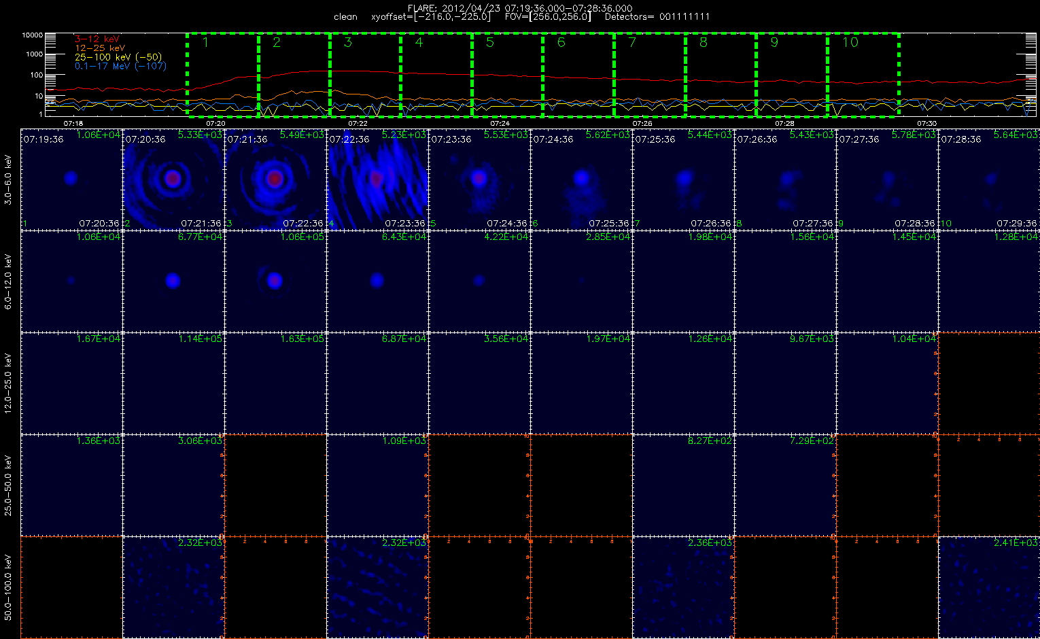Open the 3-6 keV image starting 07:28:36
The height and width of the screenshot is (639, 1040).
coord(989,179)
